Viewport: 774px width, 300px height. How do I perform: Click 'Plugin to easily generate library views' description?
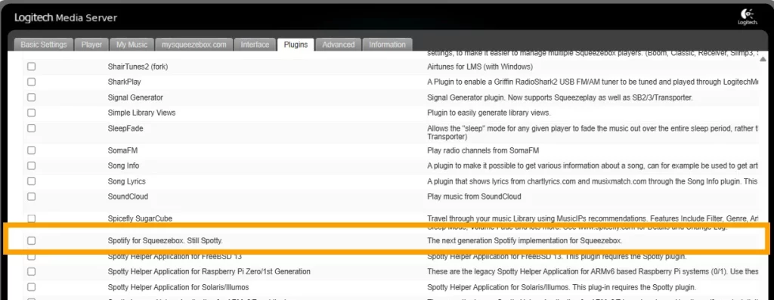point(489,113)
